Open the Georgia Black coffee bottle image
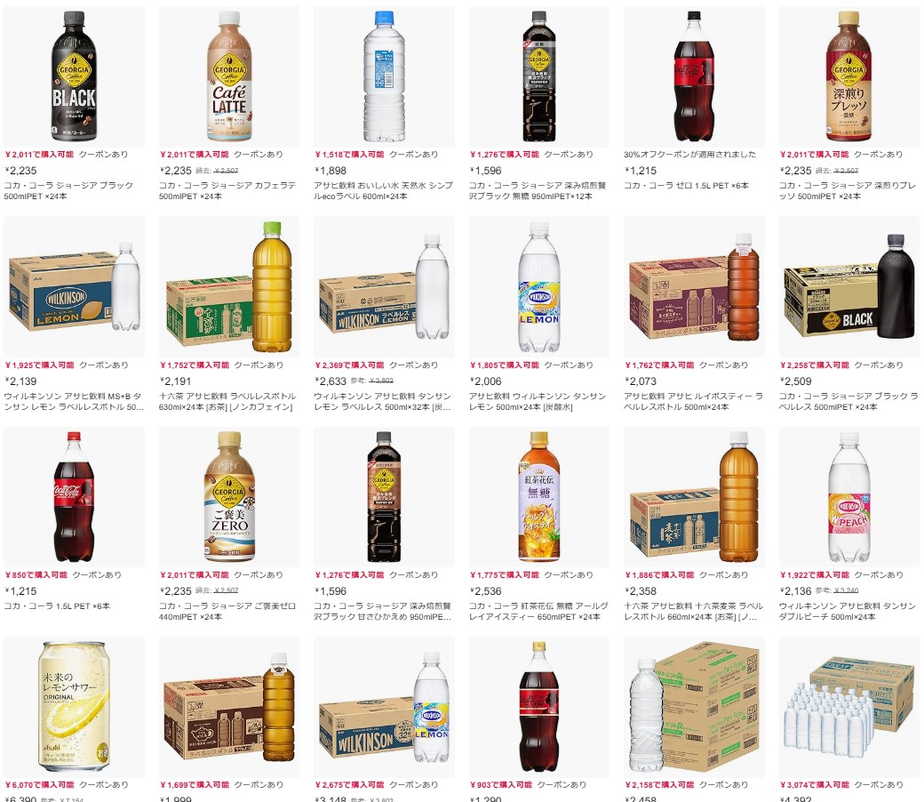The image size is (924, 802). pyautogui.click(x=75, y=76)
